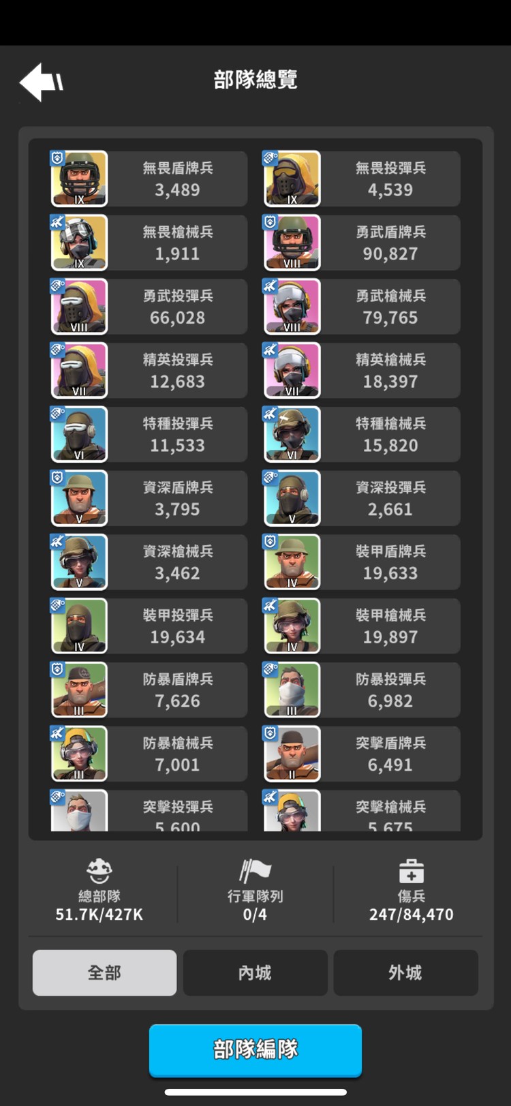511x1106 pixels.
Task: Tap the 防暴投彈兵 portrait thumbnail
Action: point(292,690)
